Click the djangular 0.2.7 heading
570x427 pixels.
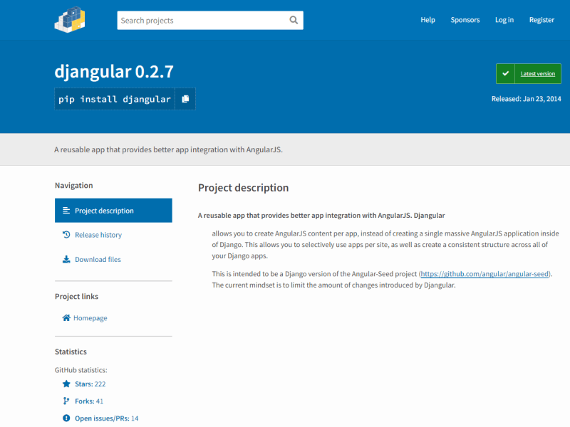114,72
